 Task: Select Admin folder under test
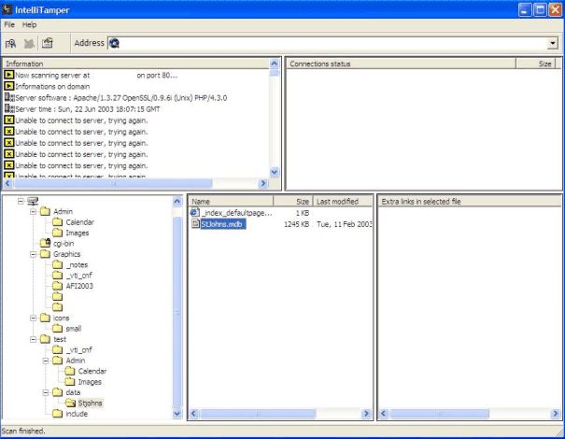(x=76, y=361)
